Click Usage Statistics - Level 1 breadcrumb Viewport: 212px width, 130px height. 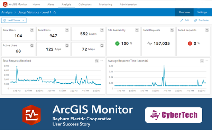(34, 12)
